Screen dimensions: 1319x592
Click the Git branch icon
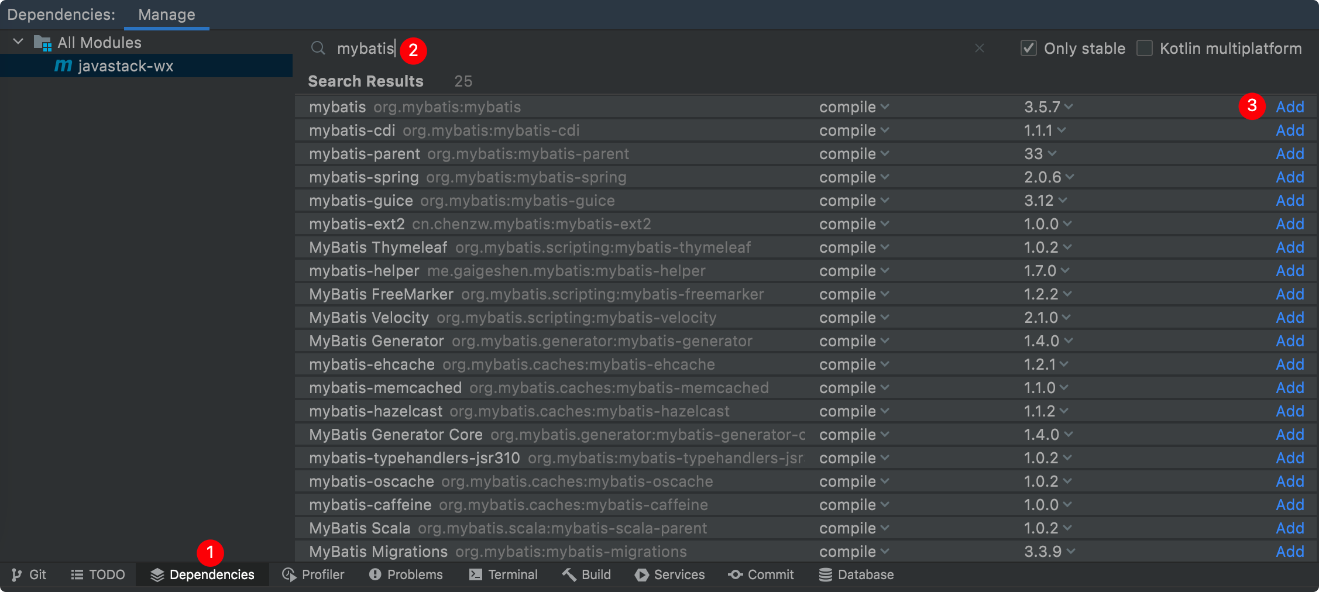16,575
